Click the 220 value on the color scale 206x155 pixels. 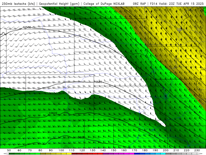click(x=187, y=150)
